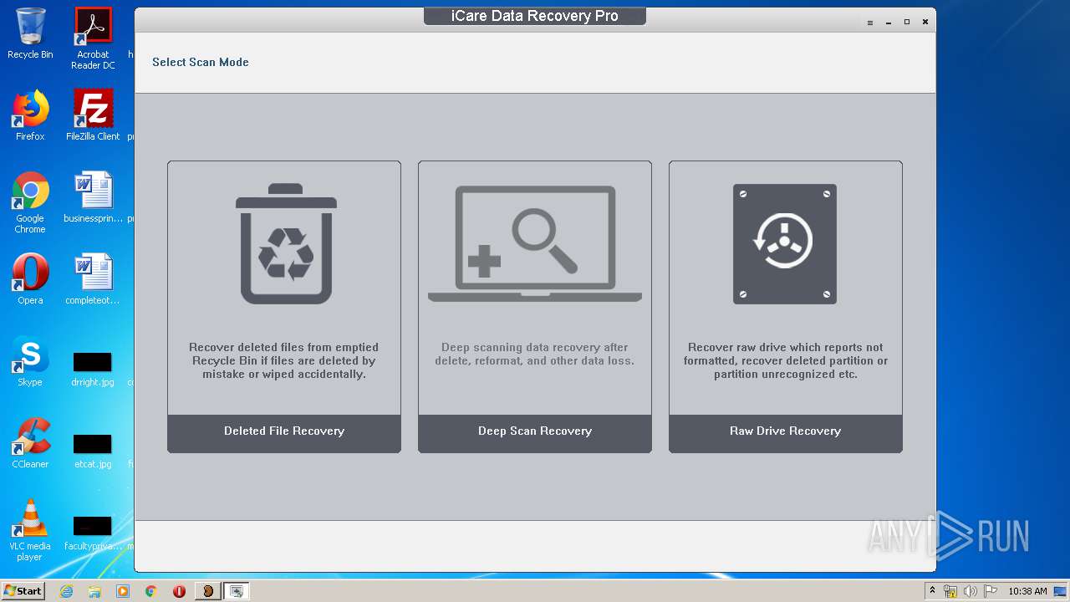
Task: Click the 'Recover raw drive which reports not formatted' description
Action: click(786, 361)
